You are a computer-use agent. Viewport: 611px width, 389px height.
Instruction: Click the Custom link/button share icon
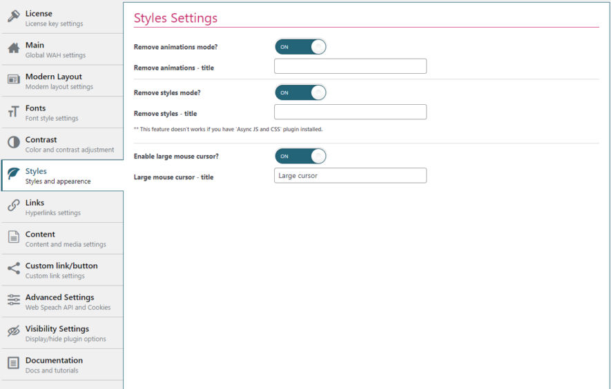tap(14, 268)
